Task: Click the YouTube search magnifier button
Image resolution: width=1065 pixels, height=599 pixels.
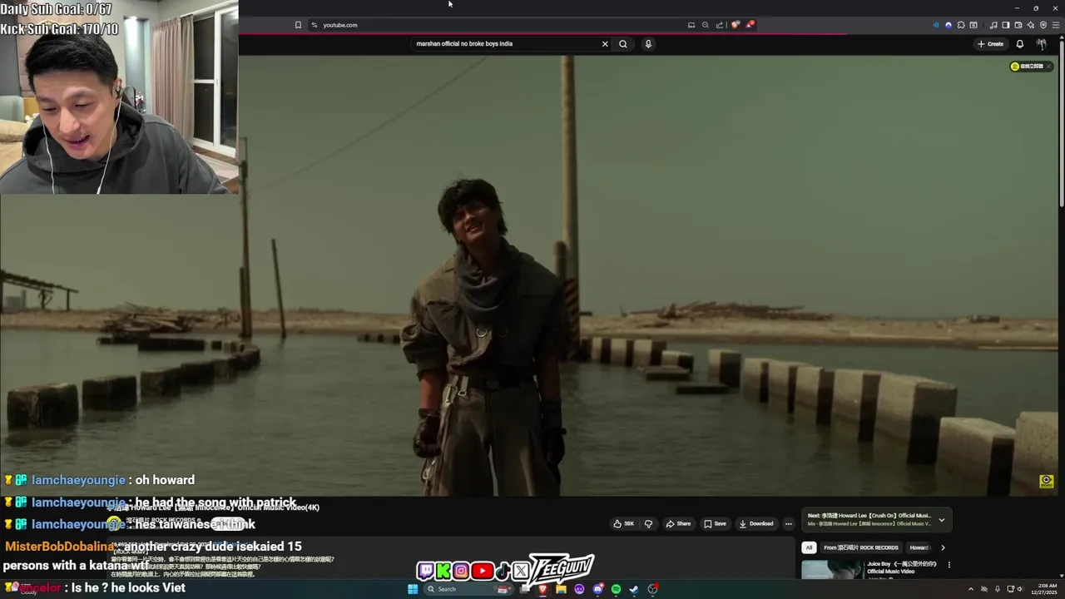Action: click(622, 44)
